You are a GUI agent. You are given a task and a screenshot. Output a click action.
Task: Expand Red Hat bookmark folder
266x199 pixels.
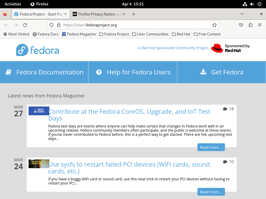click(x=181, y=34)
